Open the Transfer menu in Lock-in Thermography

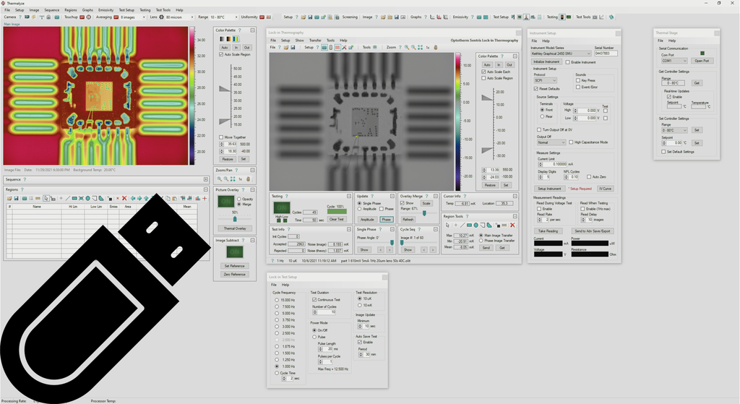314,40
